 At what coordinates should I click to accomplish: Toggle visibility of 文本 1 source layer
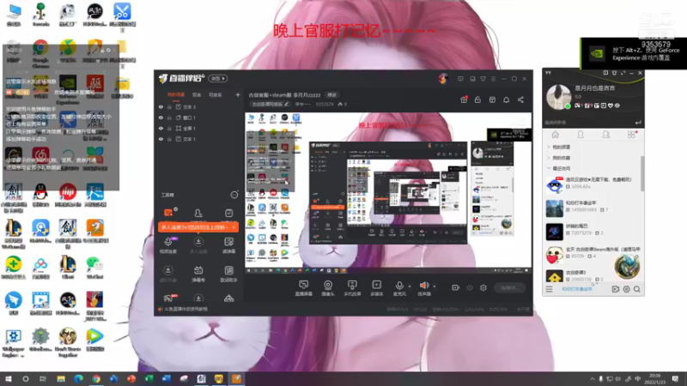(161, 139)
